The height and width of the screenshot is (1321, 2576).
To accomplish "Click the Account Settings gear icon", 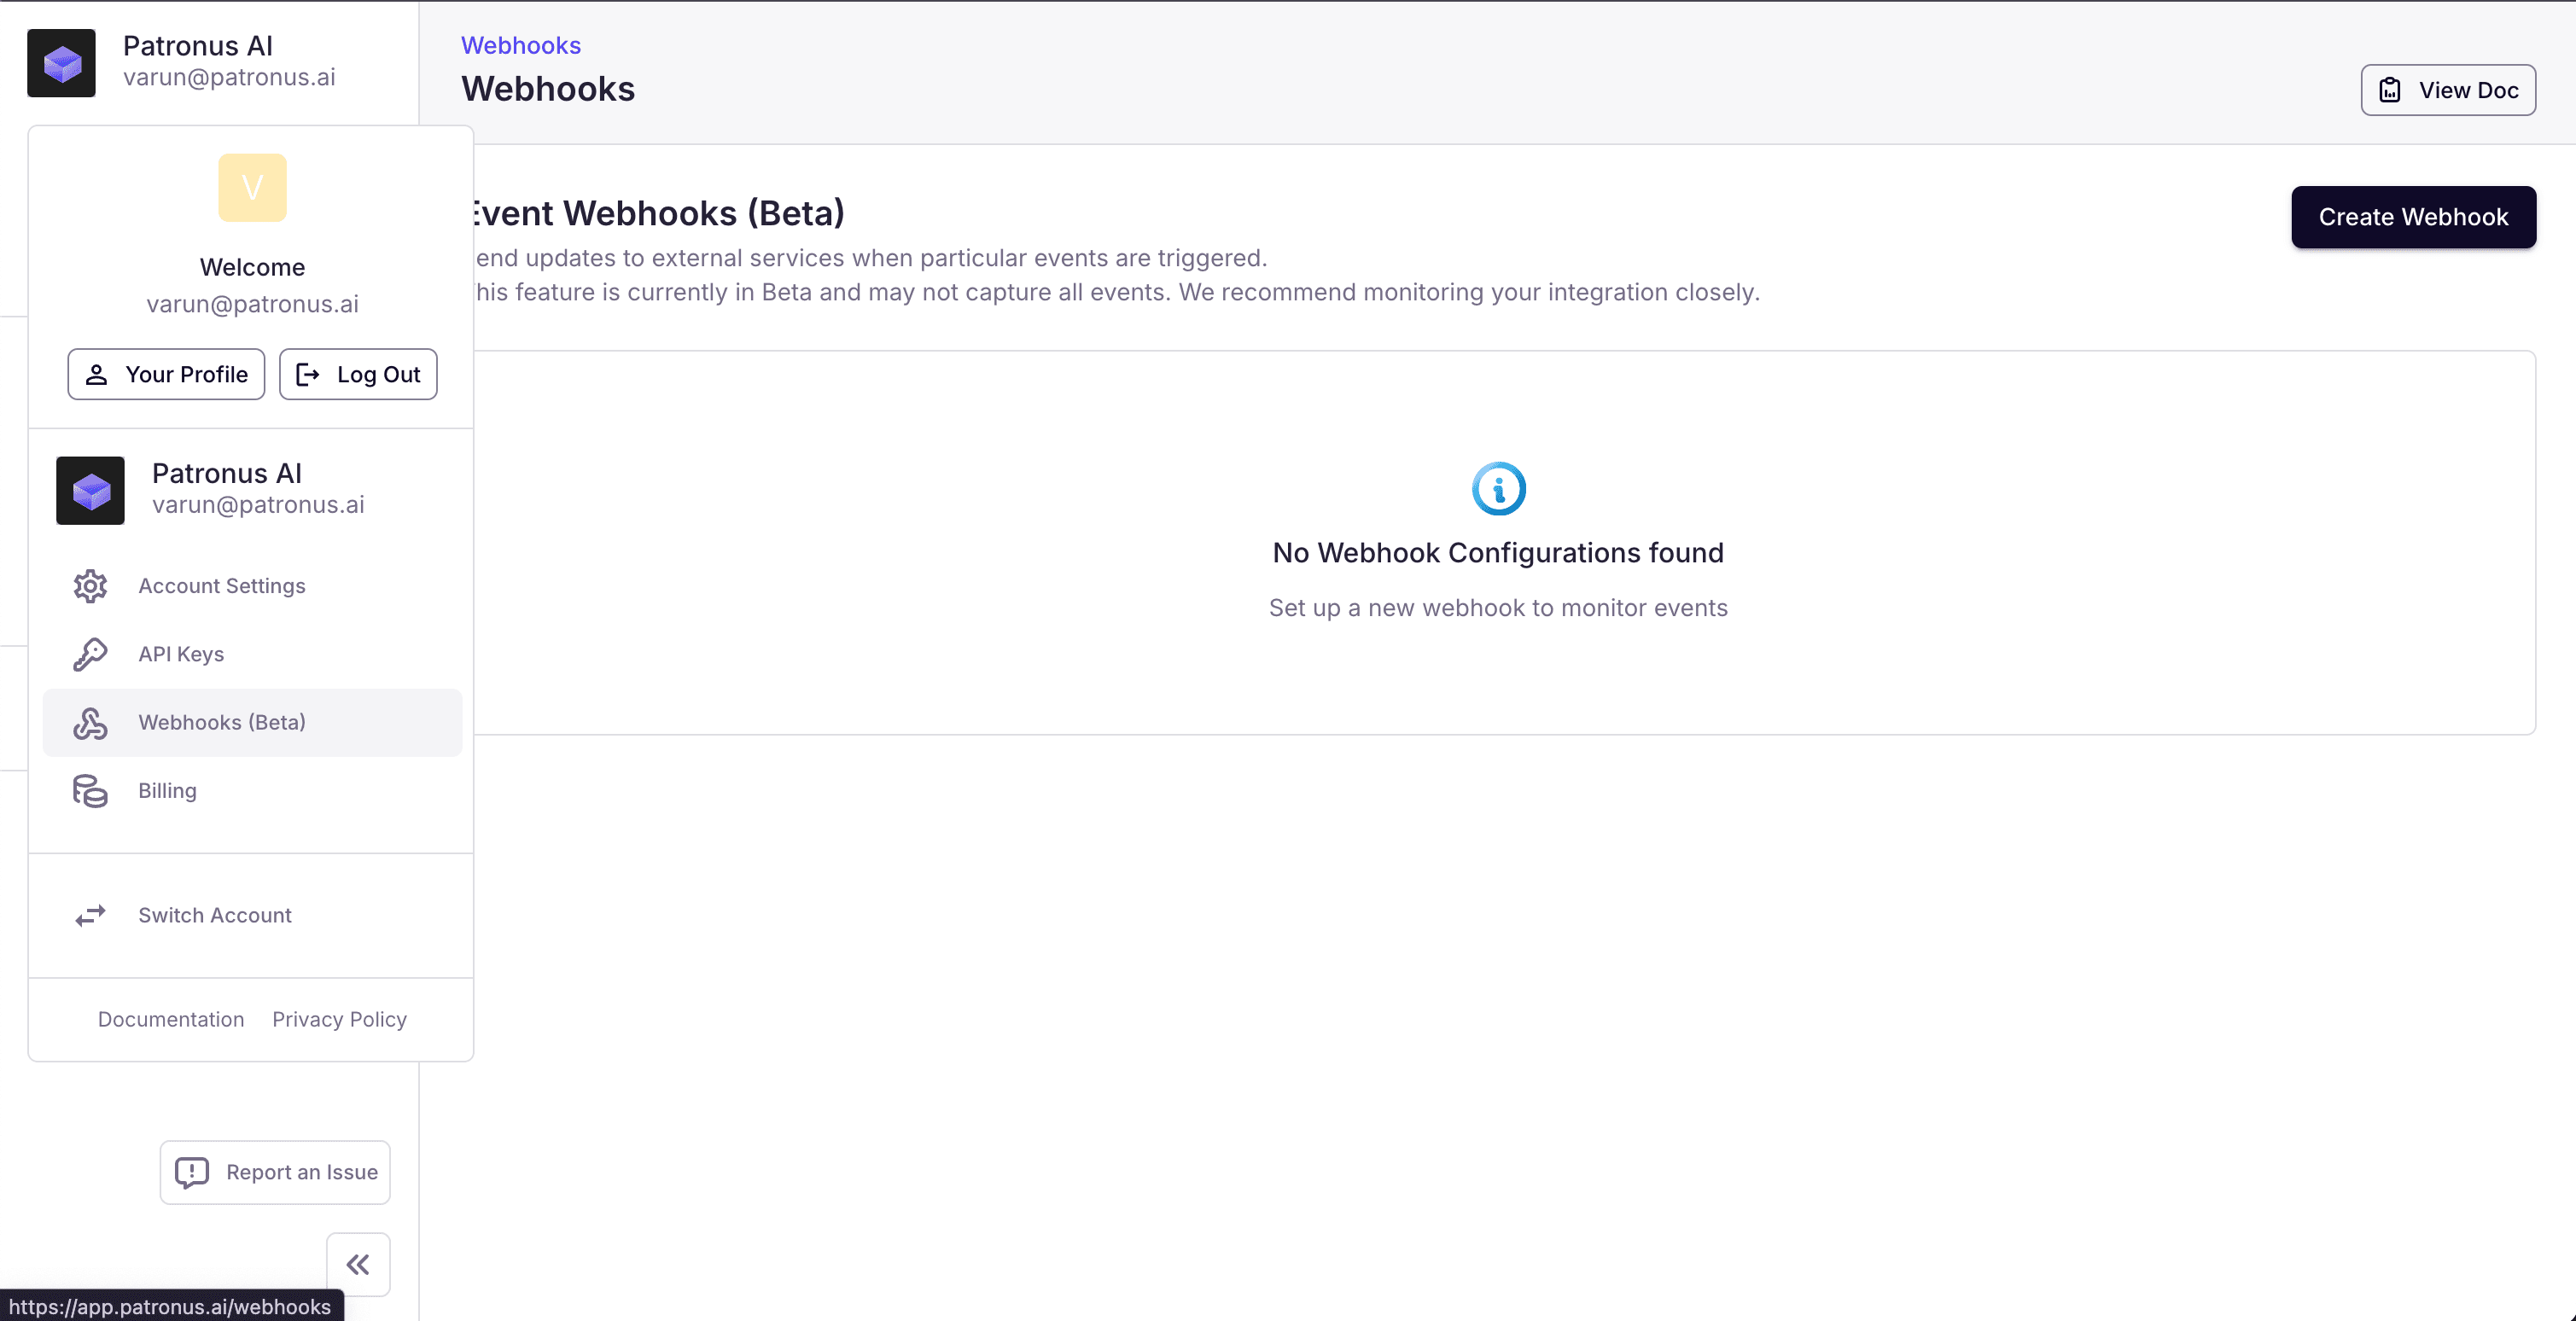I will point(90,586).
